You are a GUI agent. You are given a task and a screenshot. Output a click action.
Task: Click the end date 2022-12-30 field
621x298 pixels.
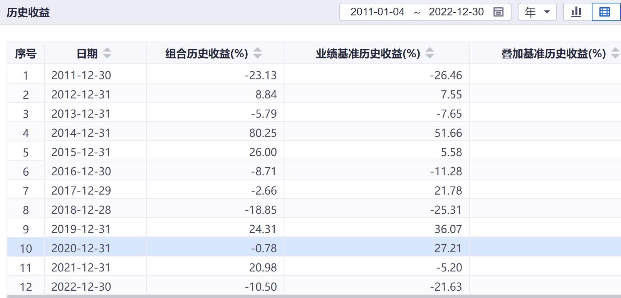456,12
